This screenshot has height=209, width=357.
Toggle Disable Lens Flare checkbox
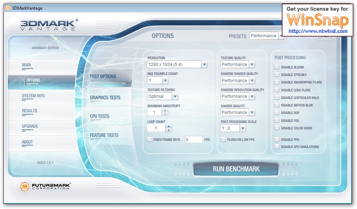(x=277, y=90)
